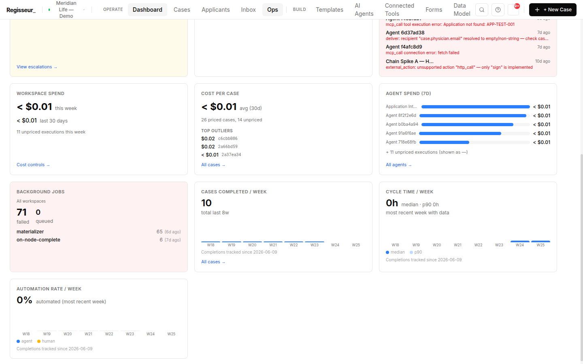
Task: Click the materializer failed job row
Action: pyautogui.click(x=98, y=232)
